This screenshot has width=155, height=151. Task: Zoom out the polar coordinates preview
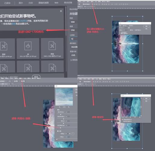coord(130,117)
